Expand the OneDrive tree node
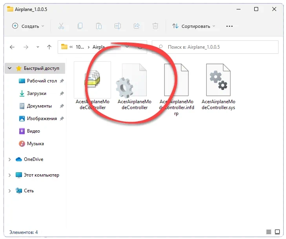Image resolution: width=286 pixels, height=239 pixels. [x=10, y=159]
